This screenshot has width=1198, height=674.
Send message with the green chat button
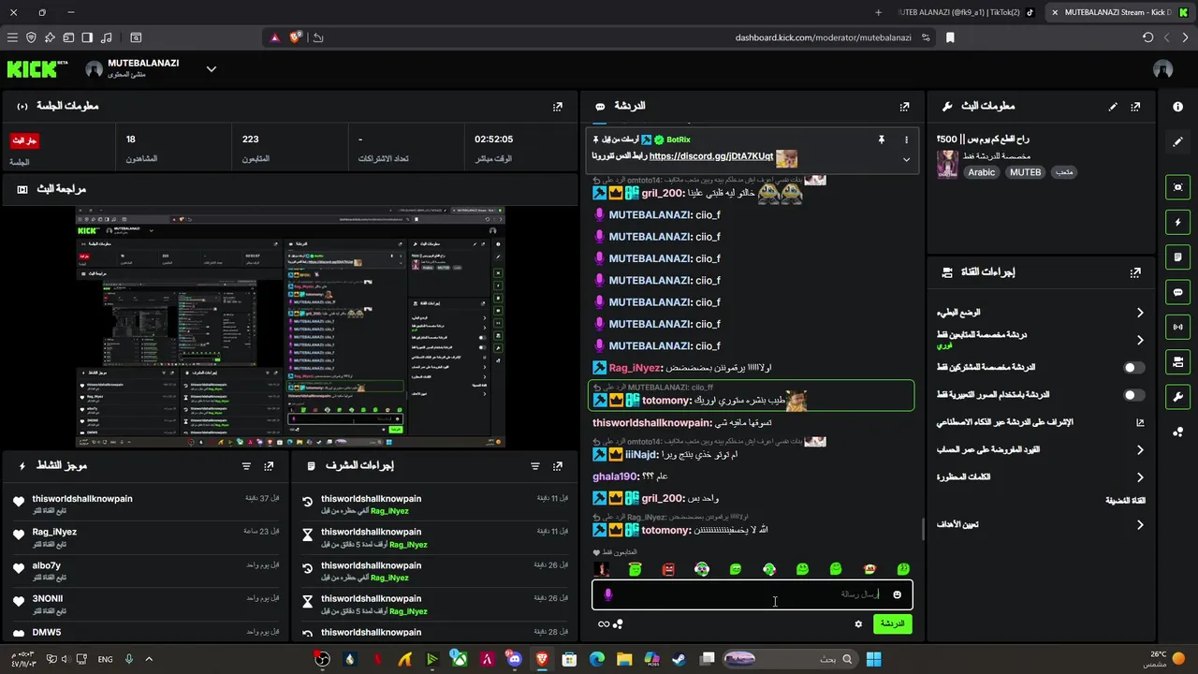click(x=892, y=623)
